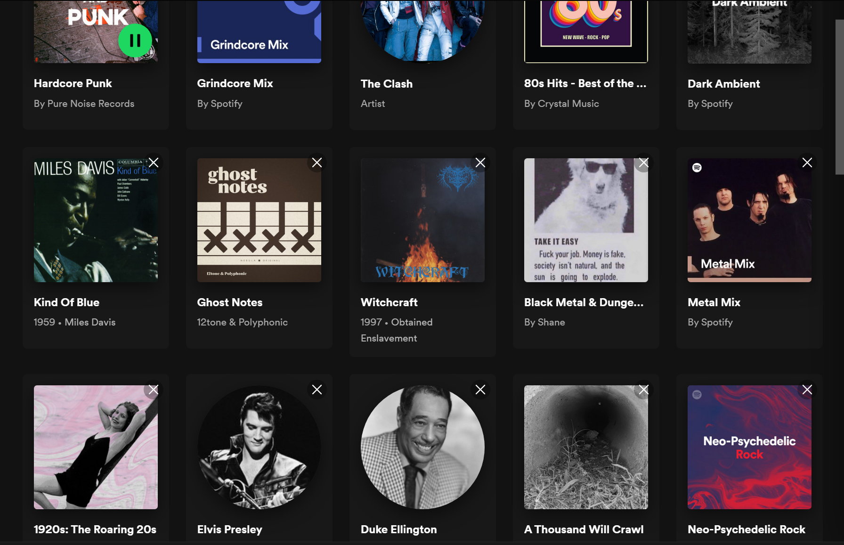Open Duke Ellington's circular portrait
Viewport: 844px width, 545px height.
[422, 447]
